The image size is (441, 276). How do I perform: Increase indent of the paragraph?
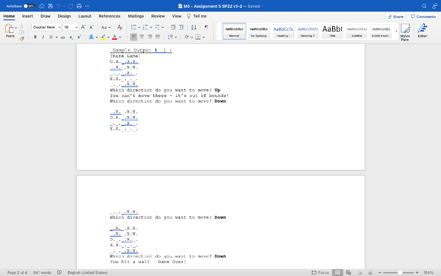[x=181, y=27]
